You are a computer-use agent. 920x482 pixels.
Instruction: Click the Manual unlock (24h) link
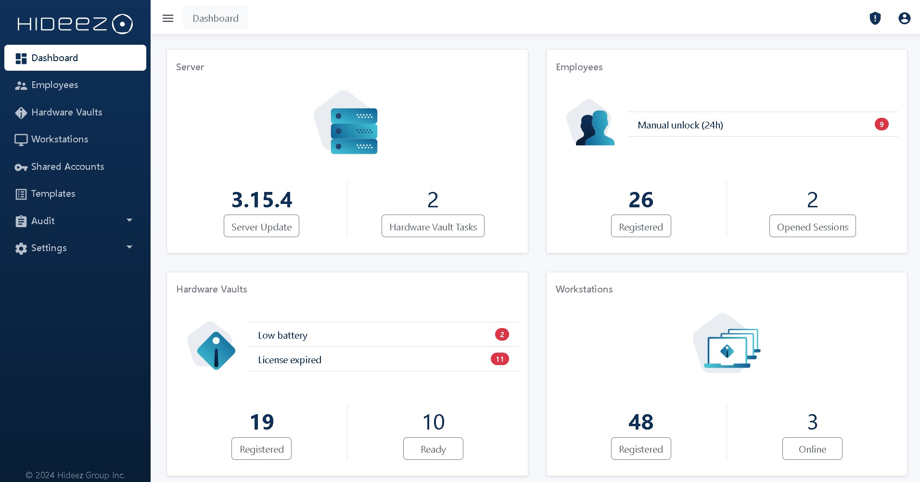(680, 125)
